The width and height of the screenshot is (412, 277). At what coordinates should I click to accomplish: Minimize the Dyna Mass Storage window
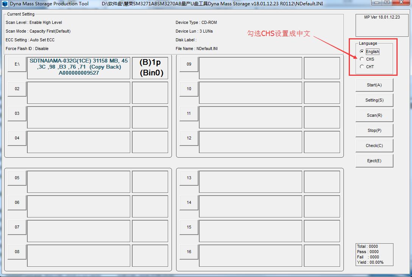tap(377, 2)
